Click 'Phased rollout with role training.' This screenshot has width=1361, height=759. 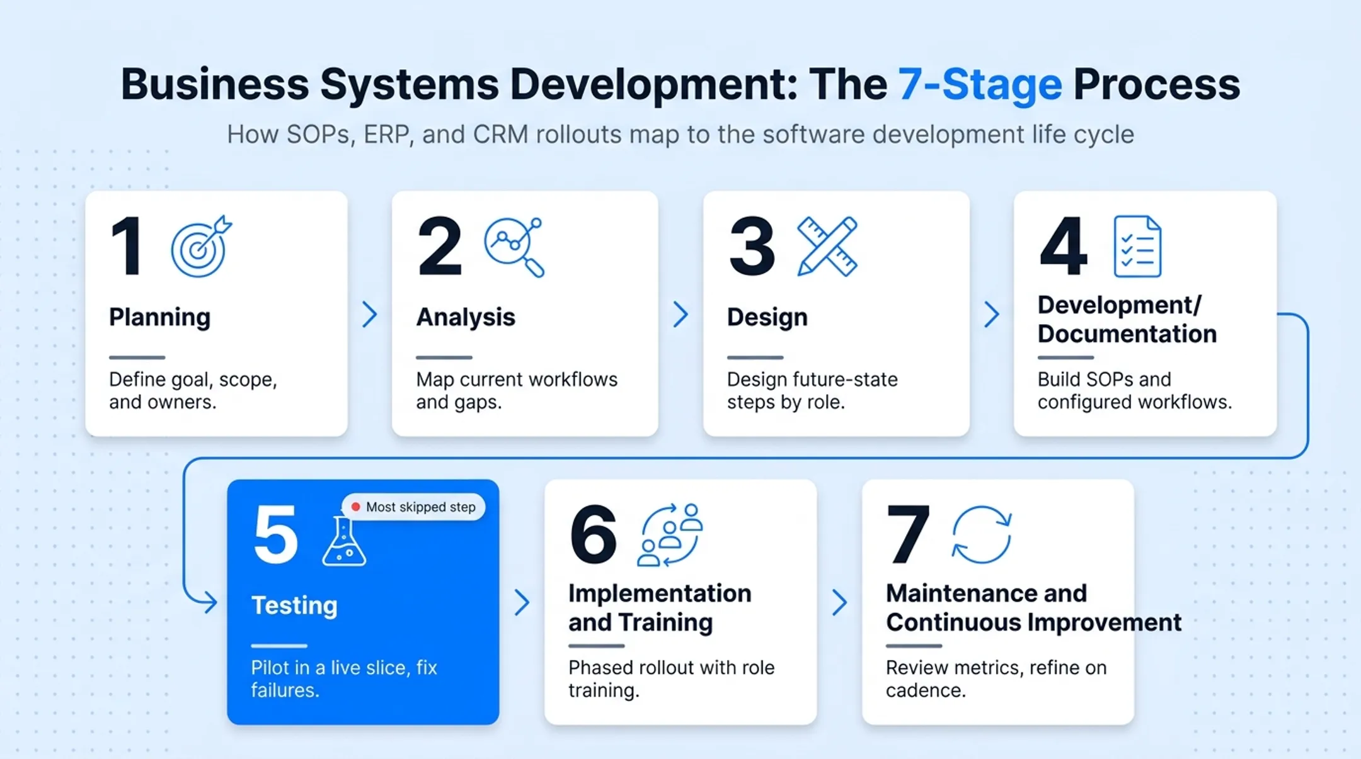click(671, 679)
